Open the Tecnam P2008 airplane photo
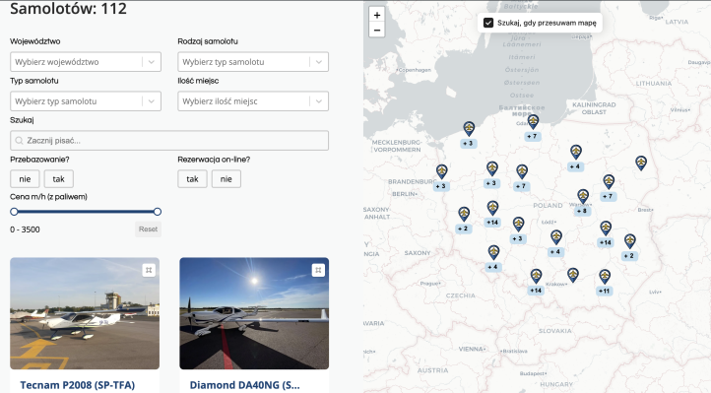Image resolution: width=711 pixels, height=393 pixels. pyautogui.click(x=85, y=313)
